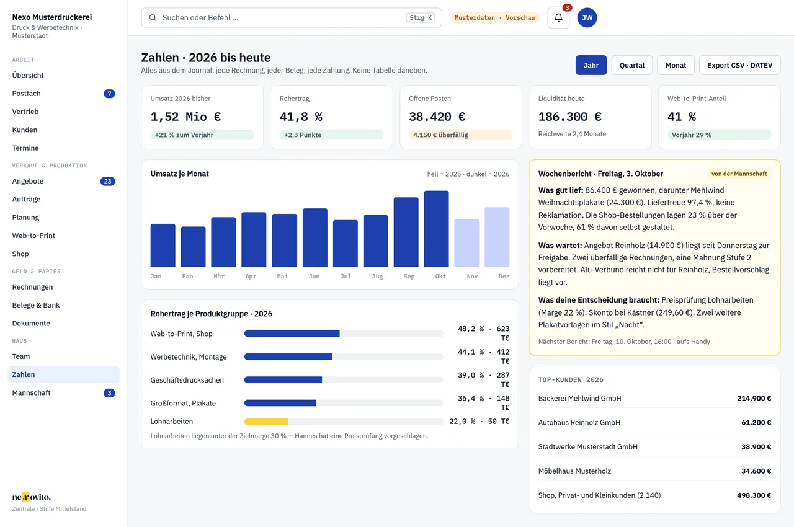Open the Offene Posten card
The image size is (794, 527).
point(461,117)
